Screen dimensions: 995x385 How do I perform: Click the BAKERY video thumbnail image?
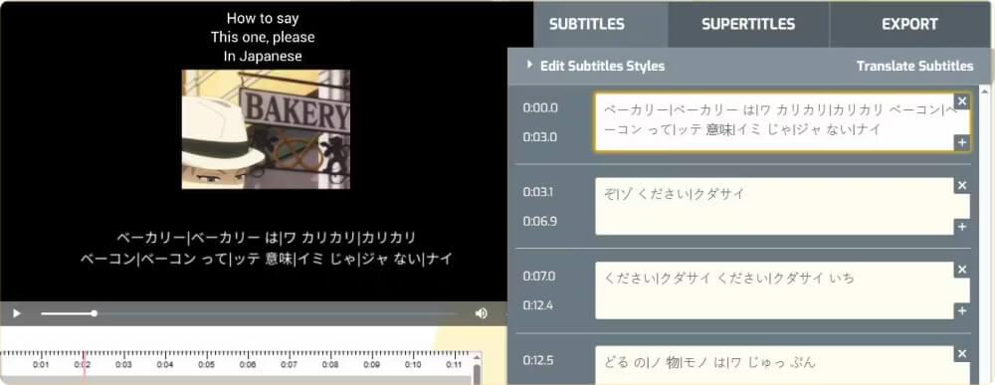pos(266,129)
